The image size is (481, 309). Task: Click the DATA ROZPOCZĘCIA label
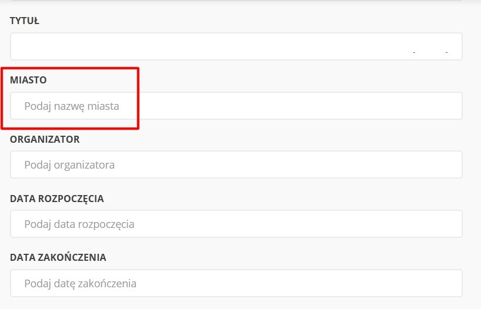57,199
